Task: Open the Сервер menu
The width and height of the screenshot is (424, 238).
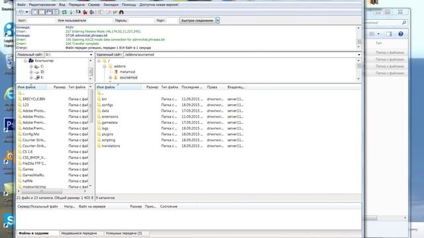Action: pyautogui.click(x=94, y=5)
